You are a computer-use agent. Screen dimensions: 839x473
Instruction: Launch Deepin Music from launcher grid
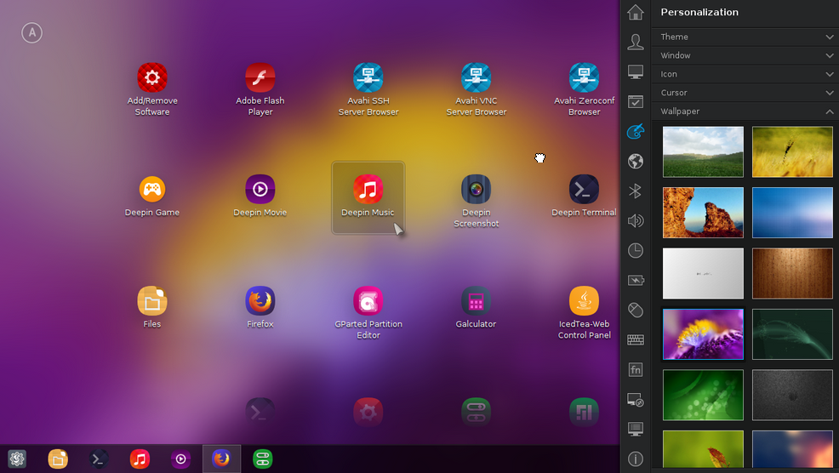pyautogui.click(x=368, y=197)
